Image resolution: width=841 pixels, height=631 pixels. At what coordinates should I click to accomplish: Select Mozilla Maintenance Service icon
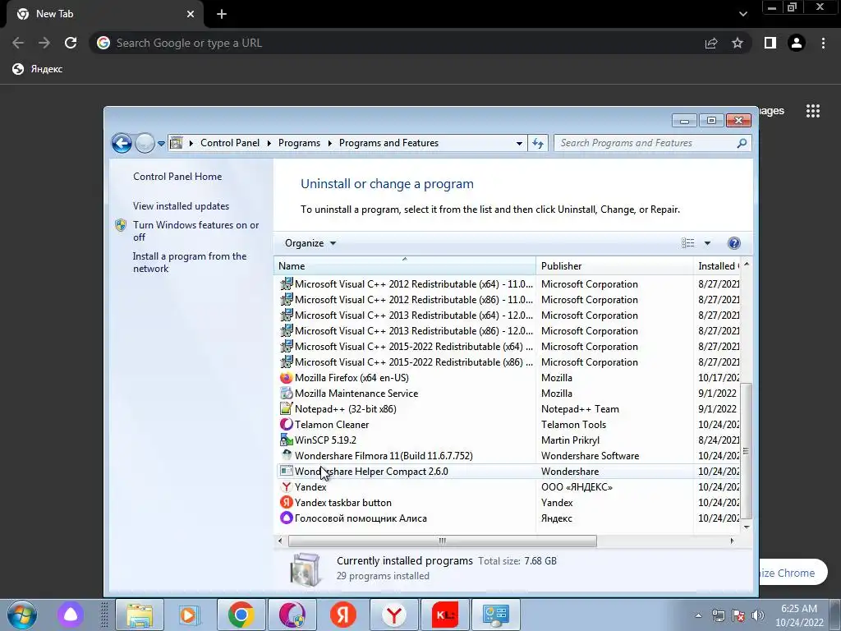[287, 394]
